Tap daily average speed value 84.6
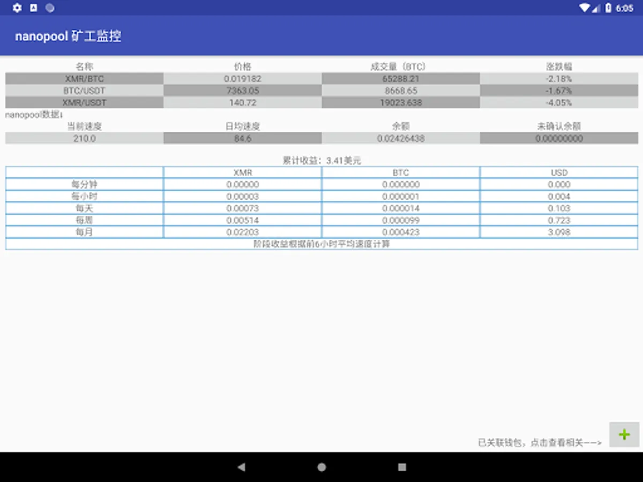The image size is (643, 482). tap(243, 138)
